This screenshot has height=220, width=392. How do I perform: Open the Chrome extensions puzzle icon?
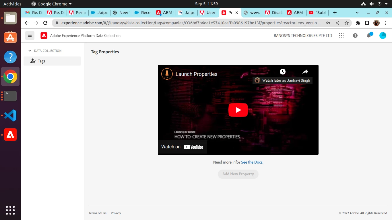[358, 23]
